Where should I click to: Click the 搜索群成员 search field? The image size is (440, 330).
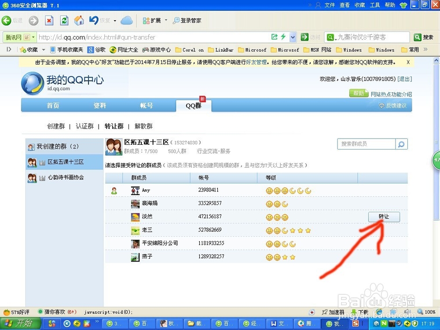(x=367, y=144)
